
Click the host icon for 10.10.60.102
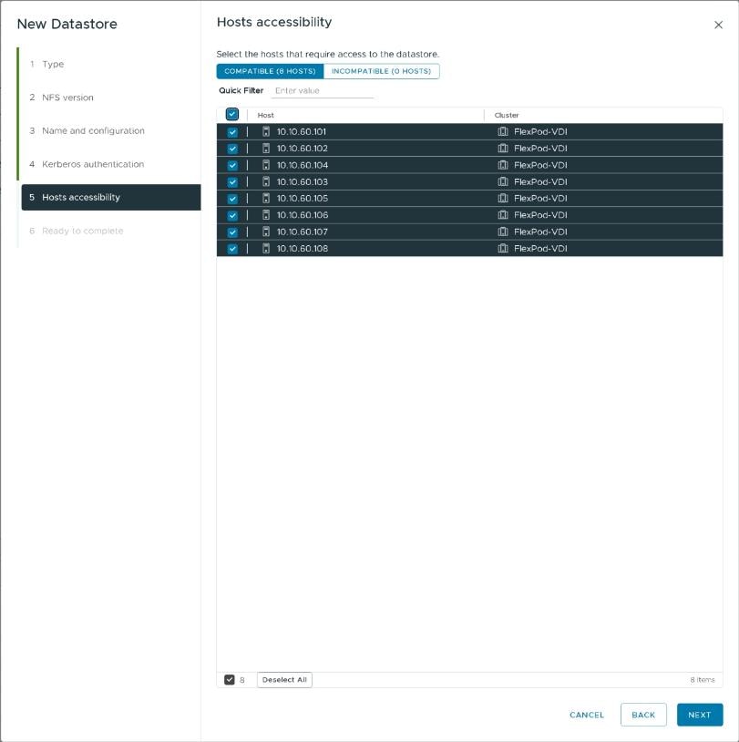coord(266,148)
